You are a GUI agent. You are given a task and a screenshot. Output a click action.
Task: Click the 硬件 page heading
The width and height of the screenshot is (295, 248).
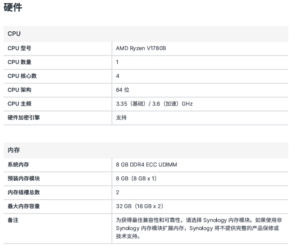(13, 8)
